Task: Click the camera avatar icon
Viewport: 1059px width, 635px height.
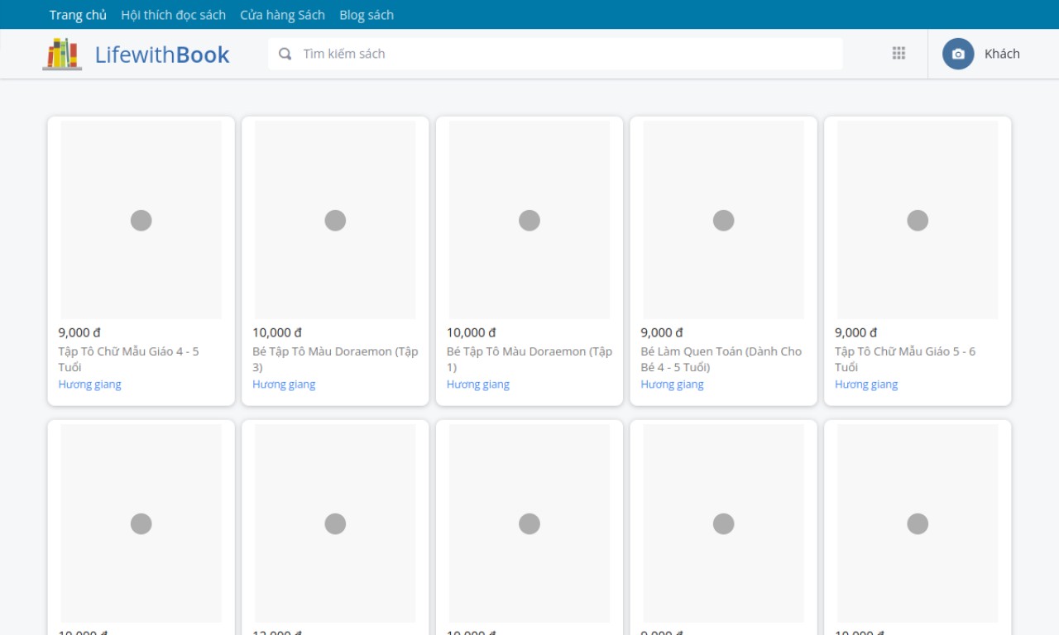Action: pos(958,54)
